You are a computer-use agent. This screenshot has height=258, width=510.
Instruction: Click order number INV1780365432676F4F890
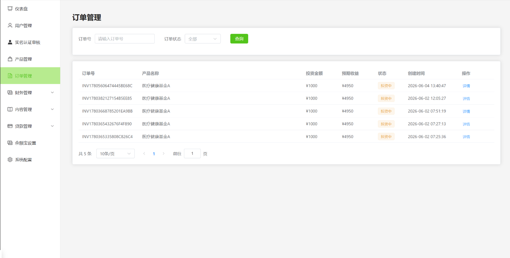107,124
